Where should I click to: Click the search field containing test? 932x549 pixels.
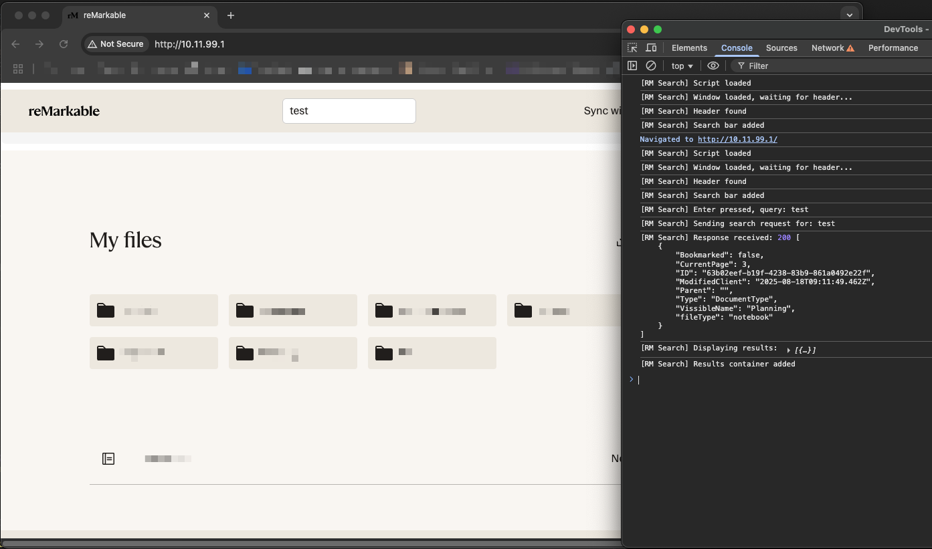pos(349,111)
